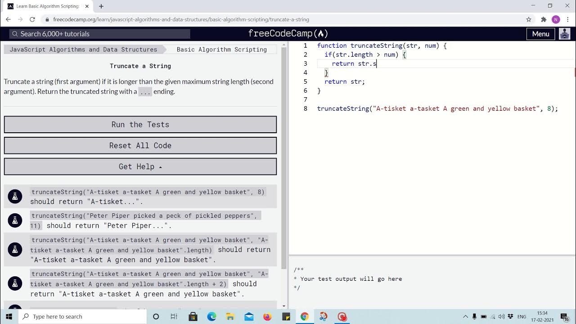Click the Type here to search box
This screenshot has width=576, height=324.
point(82,316)
